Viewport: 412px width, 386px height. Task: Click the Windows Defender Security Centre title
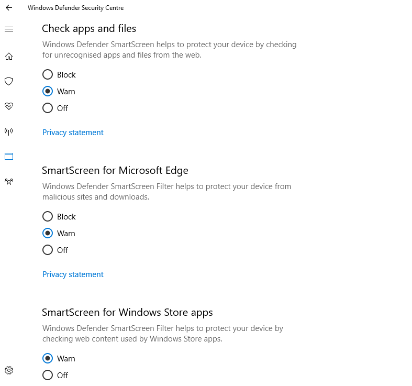point(75,8)
